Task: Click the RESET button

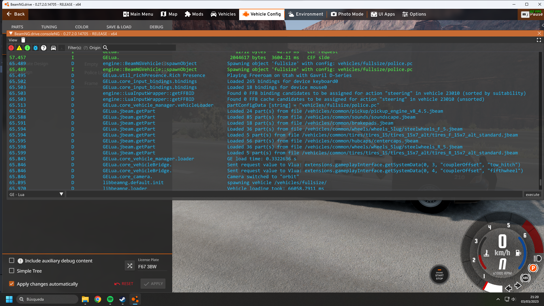Action: tap(124, 284)
